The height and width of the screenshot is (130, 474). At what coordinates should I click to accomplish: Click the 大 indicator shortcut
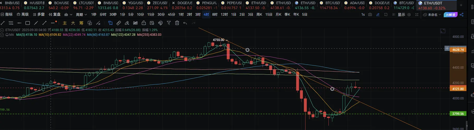coord(73,23)
